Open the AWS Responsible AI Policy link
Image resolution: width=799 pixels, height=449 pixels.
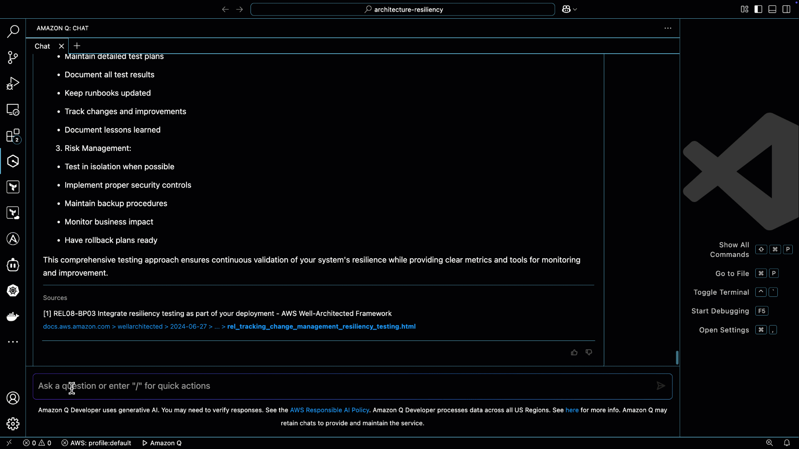(329, 410)
